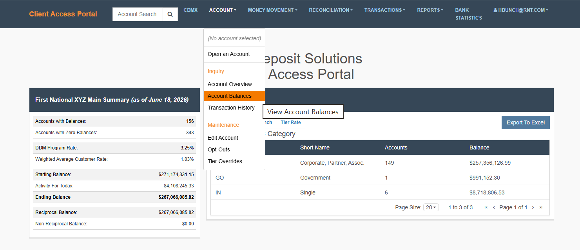The height and width of the screenshot is (250, 580).
Task: Click balance $8,718,806.53
Action: (x=487, y=192)
